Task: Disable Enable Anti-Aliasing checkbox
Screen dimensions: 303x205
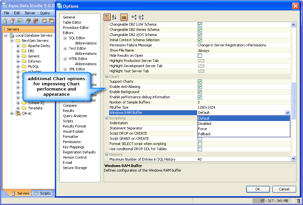Action: coord(200,87)
